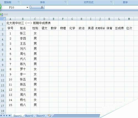
Task: Click the name cell 杨七
Action: tap(23, 100)
